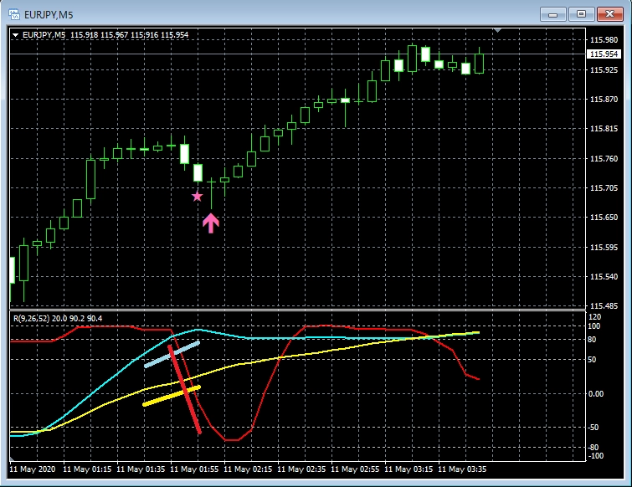Click the current price tag 115.954
The image size is (632, 487).
pos(604,54)
